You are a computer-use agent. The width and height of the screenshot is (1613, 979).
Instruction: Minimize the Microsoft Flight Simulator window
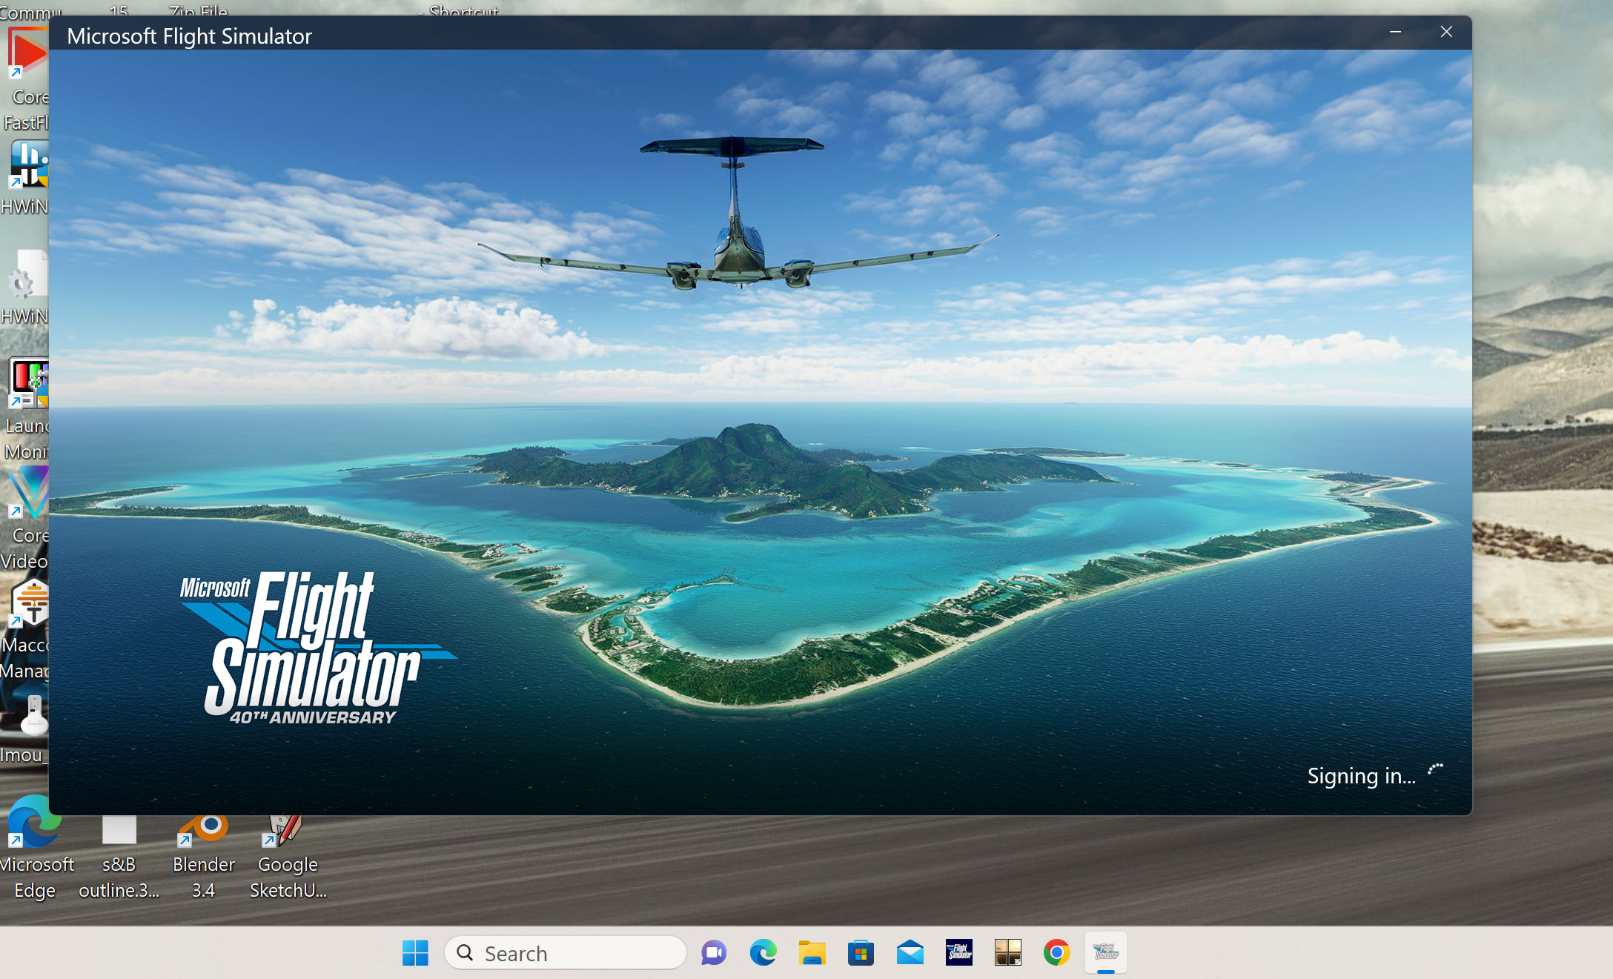pyautogui.click(x=1395, y=32)
